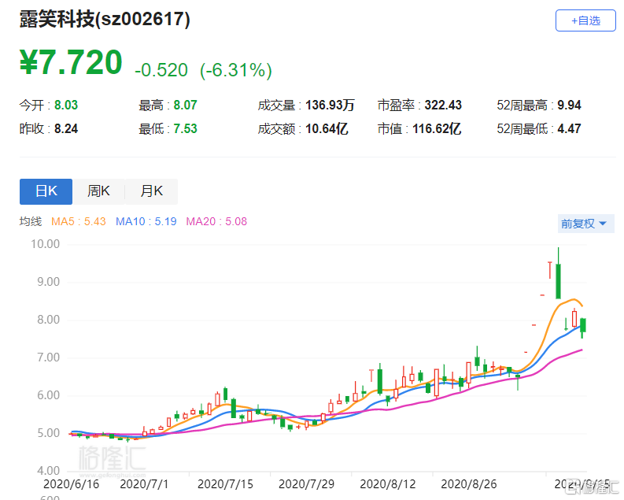Open the 前复权 adjustment dropdown
Screen dimensions: 624x500
click(x=585, y=224)
